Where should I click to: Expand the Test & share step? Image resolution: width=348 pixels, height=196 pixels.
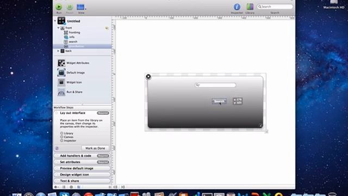[x=82, y=181]
